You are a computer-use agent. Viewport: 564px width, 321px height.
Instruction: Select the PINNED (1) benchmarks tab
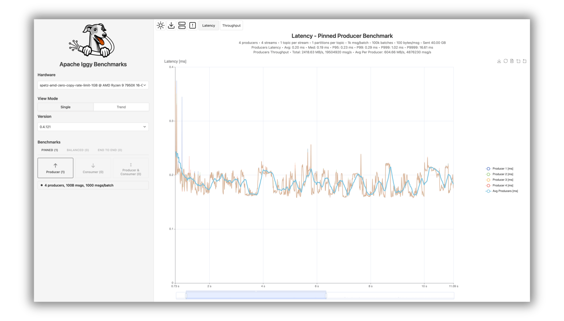[50, 150]
